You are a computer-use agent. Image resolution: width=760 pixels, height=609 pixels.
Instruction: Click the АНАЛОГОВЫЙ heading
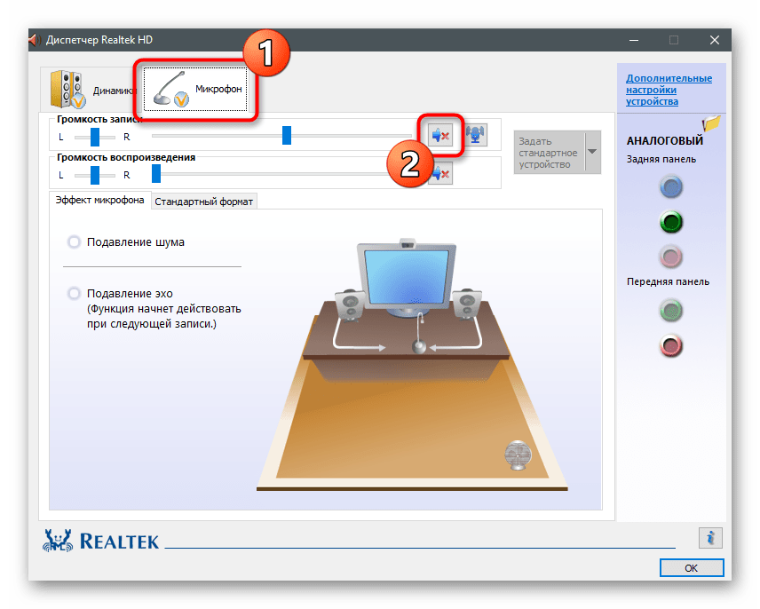665,141
